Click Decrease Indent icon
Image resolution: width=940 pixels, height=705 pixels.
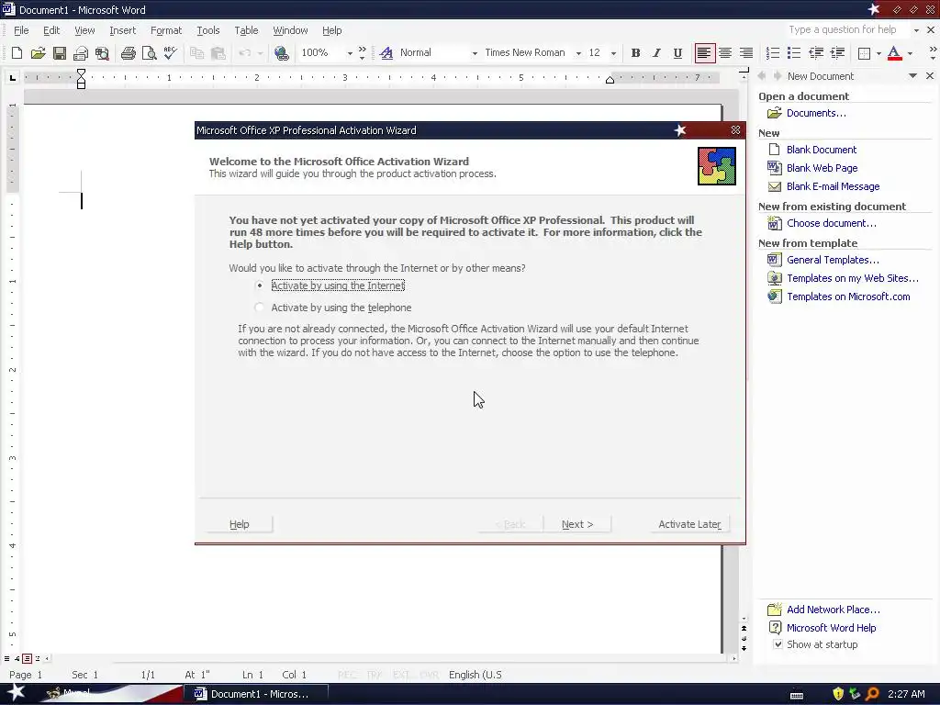click(x=816, y=52)
